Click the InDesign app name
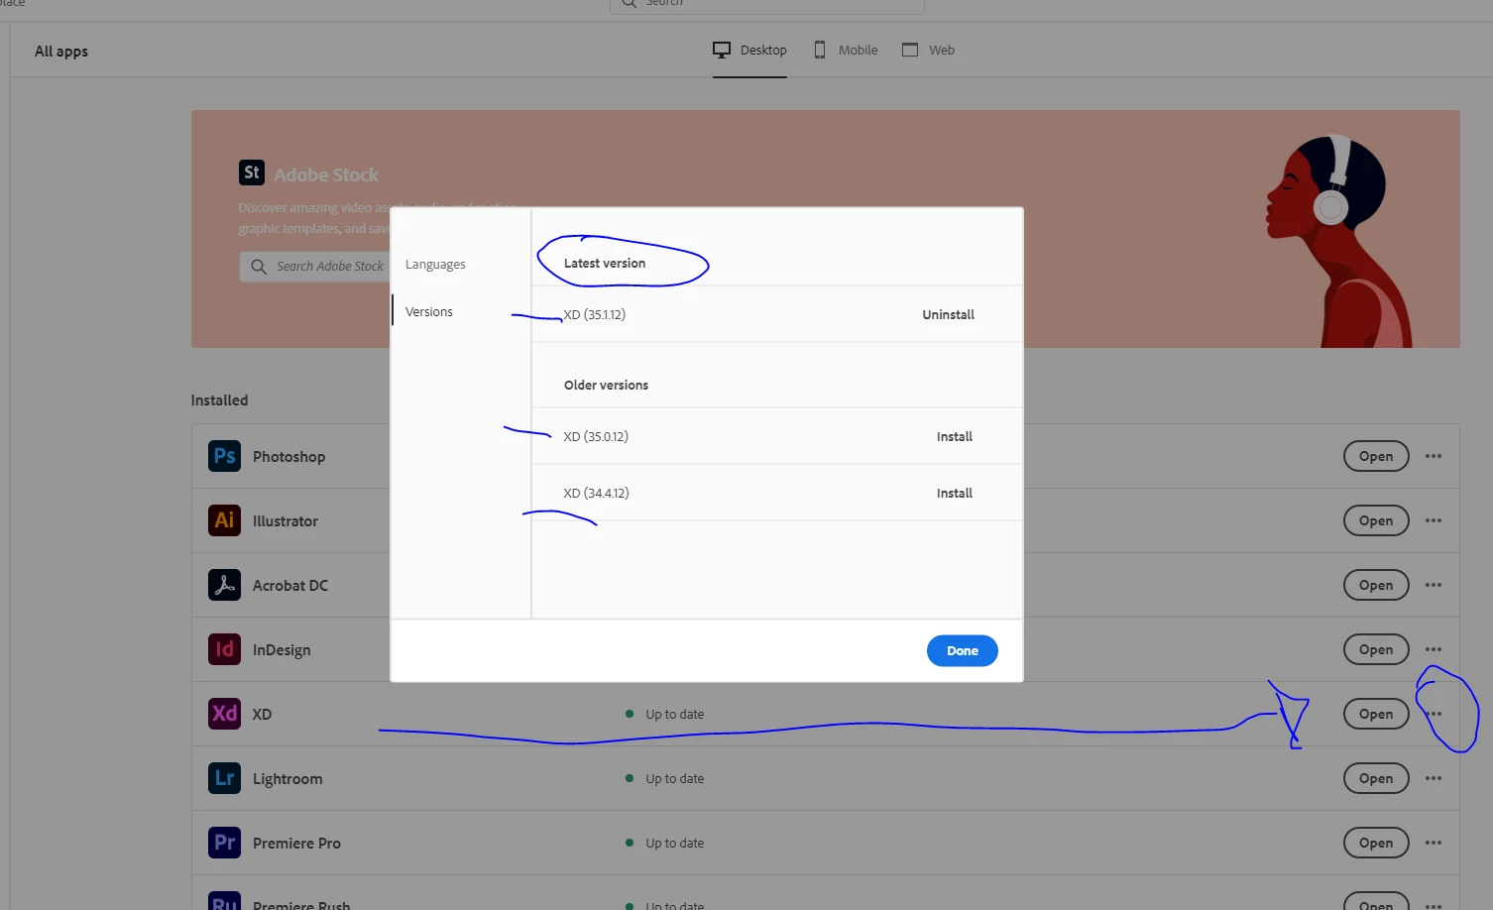The width and height of the screenshot is (1493, 910). tap(282, 650)
